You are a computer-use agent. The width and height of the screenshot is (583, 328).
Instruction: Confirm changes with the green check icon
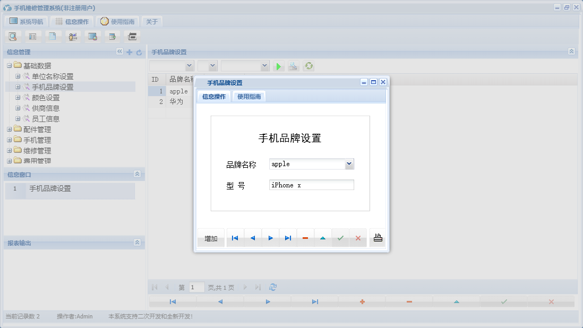[340, 237]
